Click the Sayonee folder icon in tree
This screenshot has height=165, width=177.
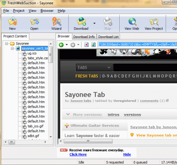pos(12,43)
